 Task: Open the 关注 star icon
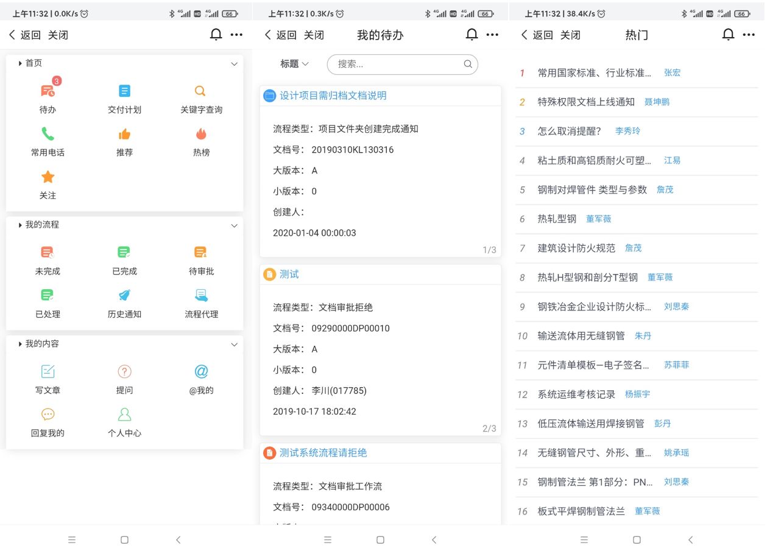[x=48, y=178]
